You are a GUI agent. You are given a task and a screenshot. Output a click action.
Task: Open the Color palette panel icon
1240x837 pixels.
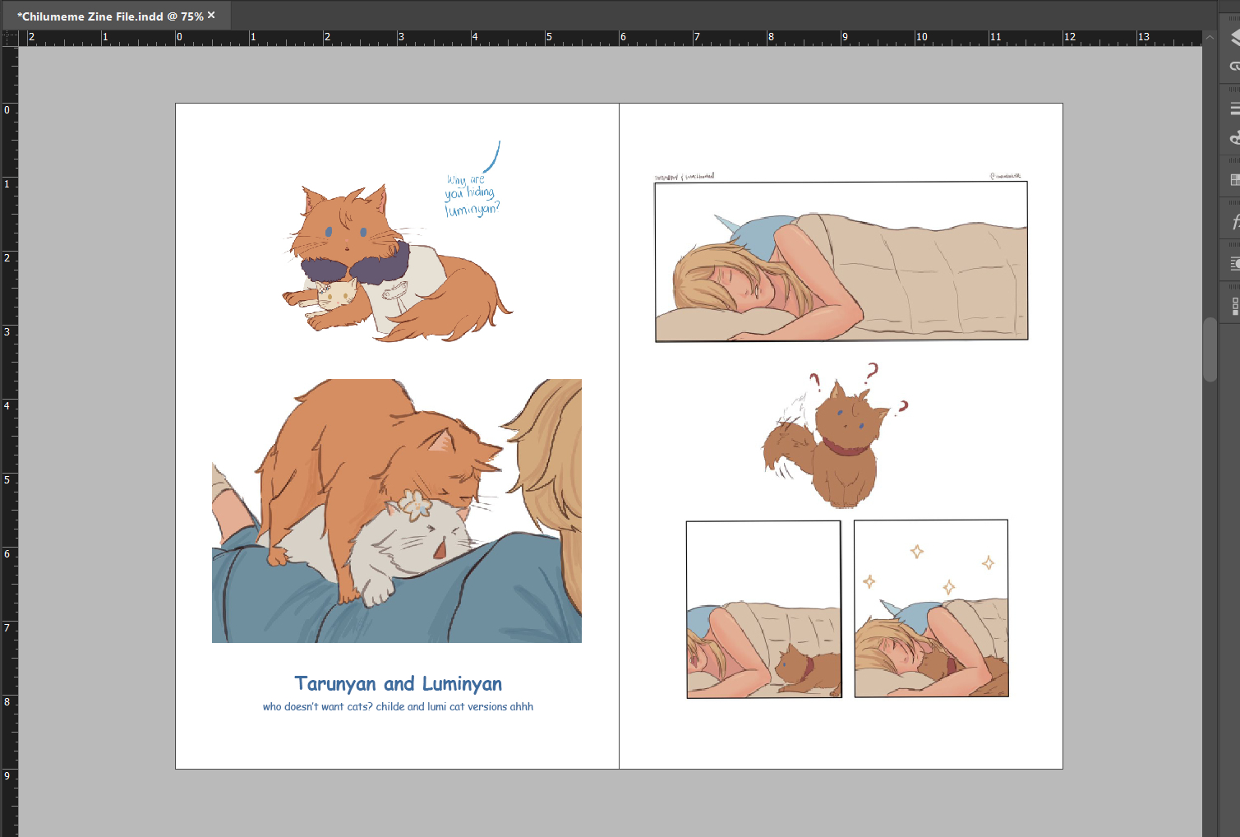click(1234, 137)
